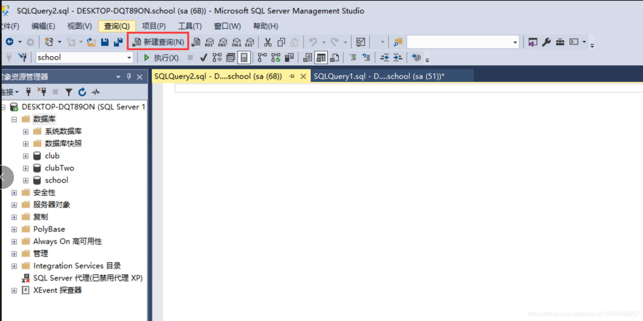Open the 编辑(E) edit menu

tap(43, 26)
